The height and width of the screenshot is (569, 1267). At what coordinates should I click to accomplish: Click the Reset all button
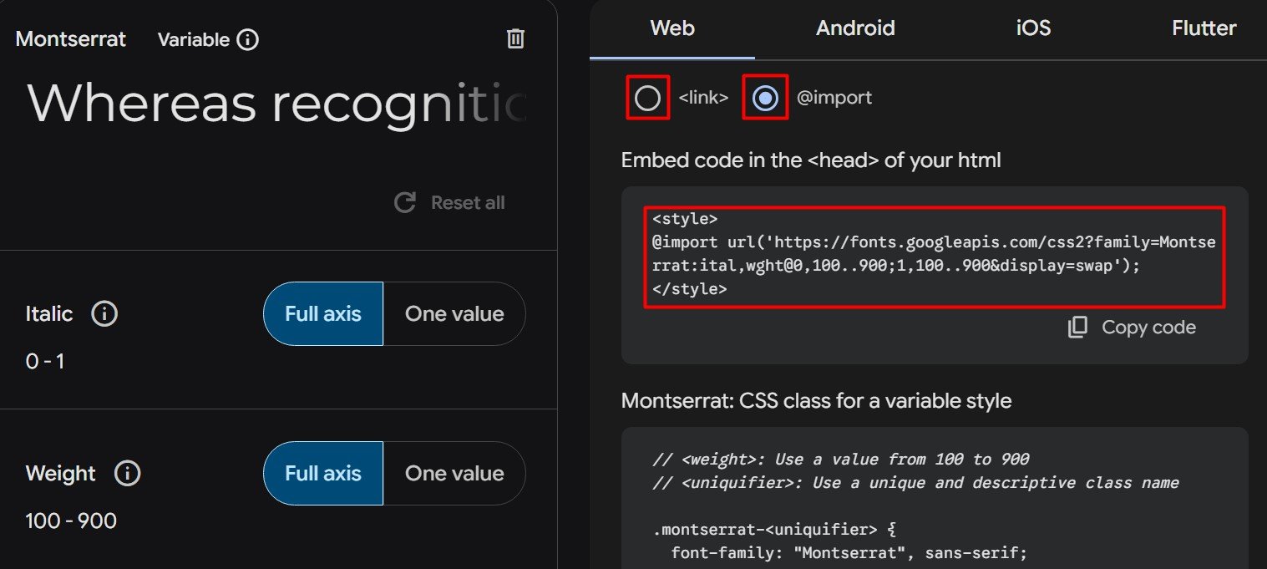(449, 202)
